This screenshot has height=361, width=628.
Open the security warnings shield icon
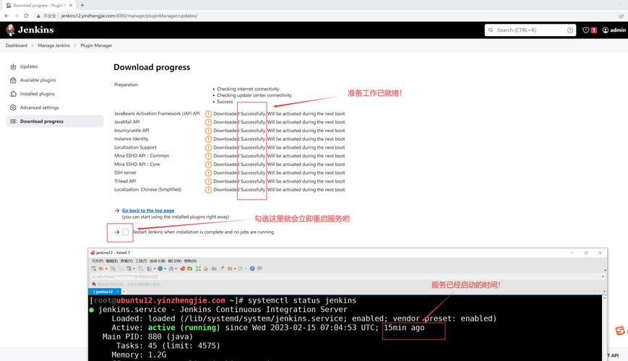tap(585, 30)
